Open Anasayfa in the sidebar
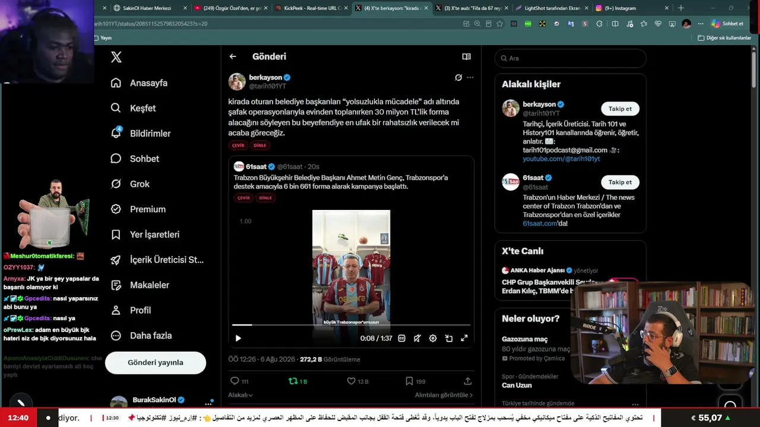The width and height of the screenshot is (760, 427). pos(139,83)
